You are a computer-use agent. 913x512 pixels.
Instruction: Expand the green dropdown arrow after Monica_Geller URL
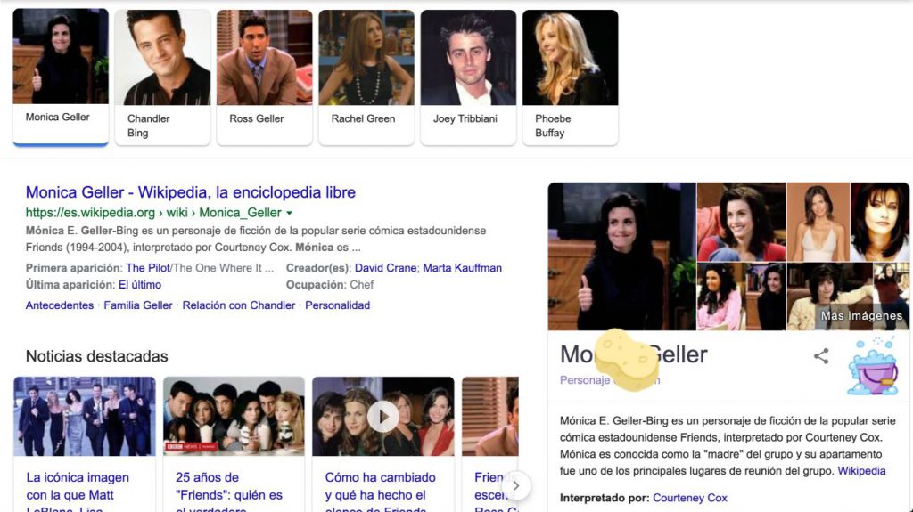(x=290, y=213)
